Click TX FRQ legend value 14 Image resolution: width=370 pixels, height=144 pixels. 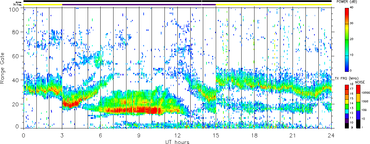[x=351, y=103]
